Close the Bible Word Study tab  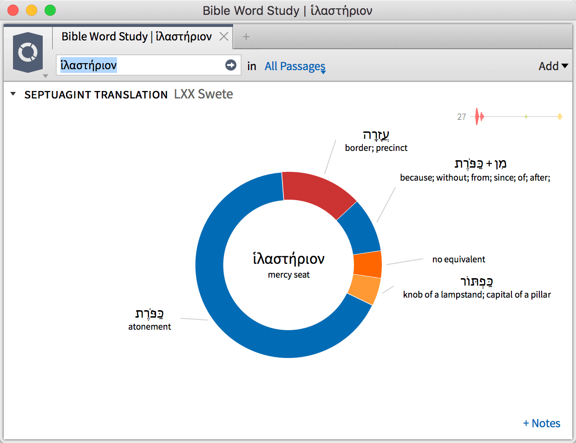coord(224,37)
